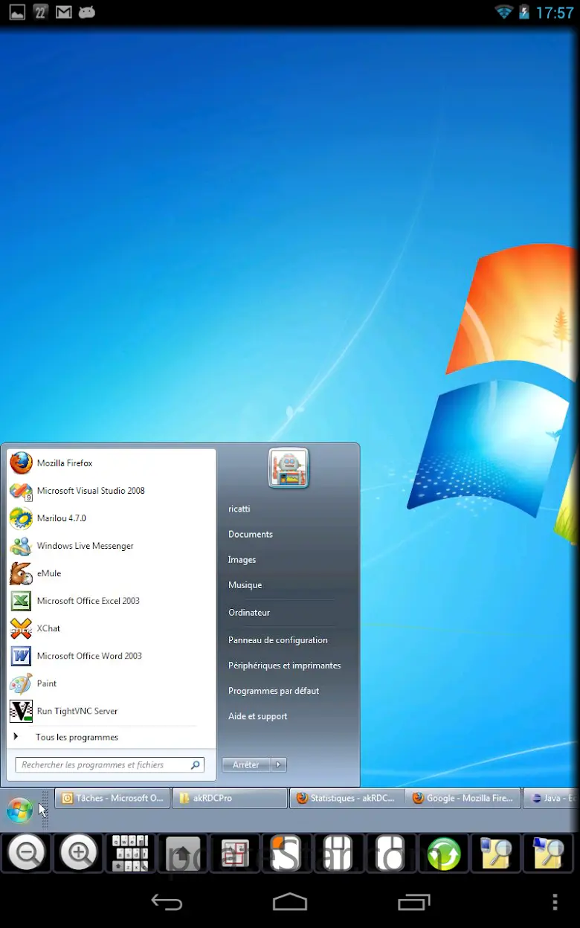Launch Microsoft Office Excel 2003
The height and width of the screenshot is (928, 580).
tap(88, 601)
